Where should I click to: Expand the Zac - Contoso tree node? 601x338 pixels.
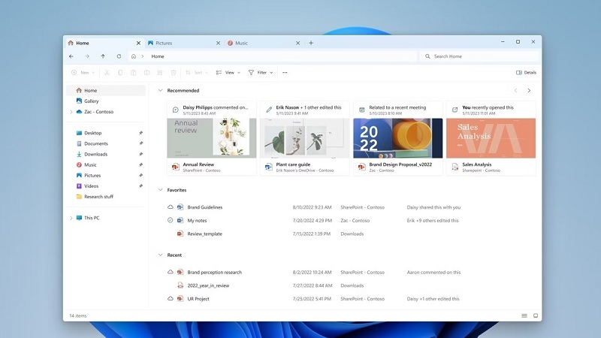(x=71, y=112)
